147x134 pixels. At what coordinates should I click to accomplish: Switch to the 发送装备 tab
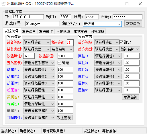pyautogui.click(x=12, y=31)
